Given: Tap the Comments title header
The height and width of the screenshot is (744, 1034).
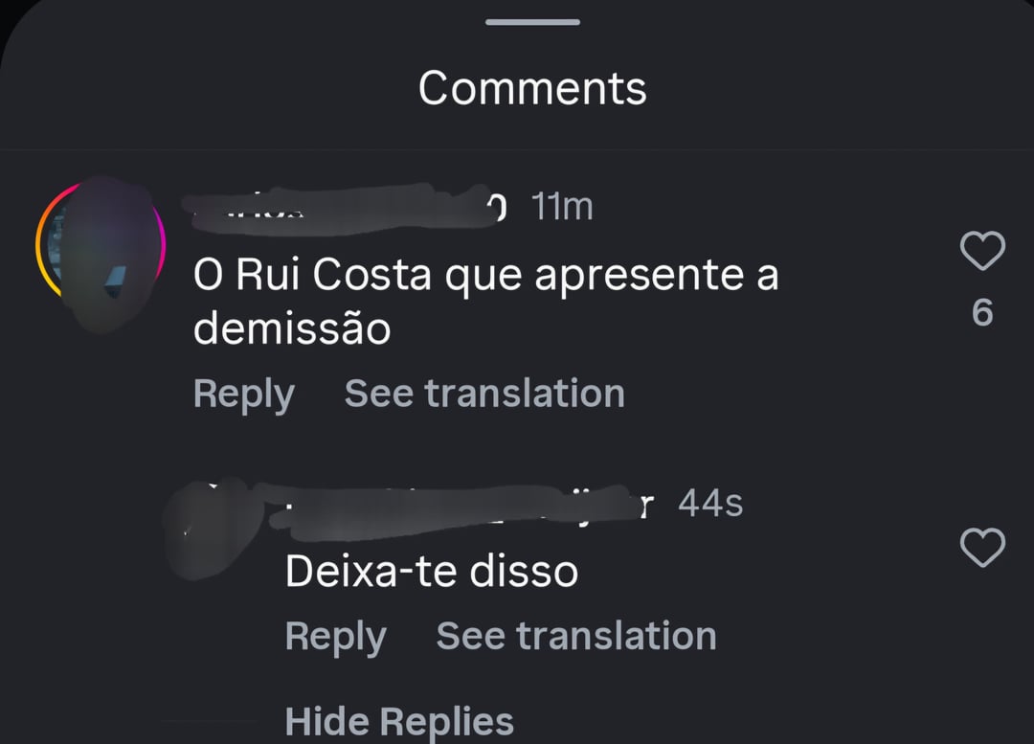Looking at the screenshot, I should tap(533, 88).
